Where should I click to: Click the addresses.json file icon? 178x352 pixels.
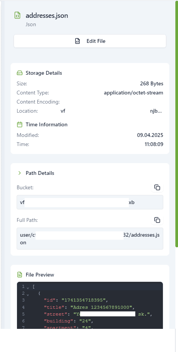pos(17,16)
